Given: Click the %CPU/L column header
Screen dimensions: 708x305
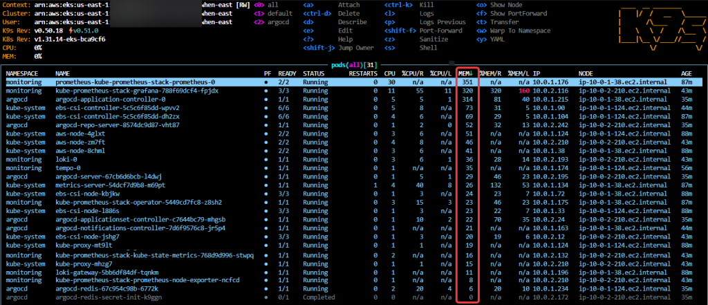Looking at the screenshot, I should 440,73.
